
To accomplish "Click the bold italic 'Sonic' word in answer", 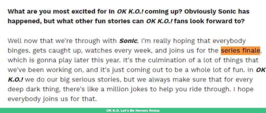I will [x=128, y=41].
